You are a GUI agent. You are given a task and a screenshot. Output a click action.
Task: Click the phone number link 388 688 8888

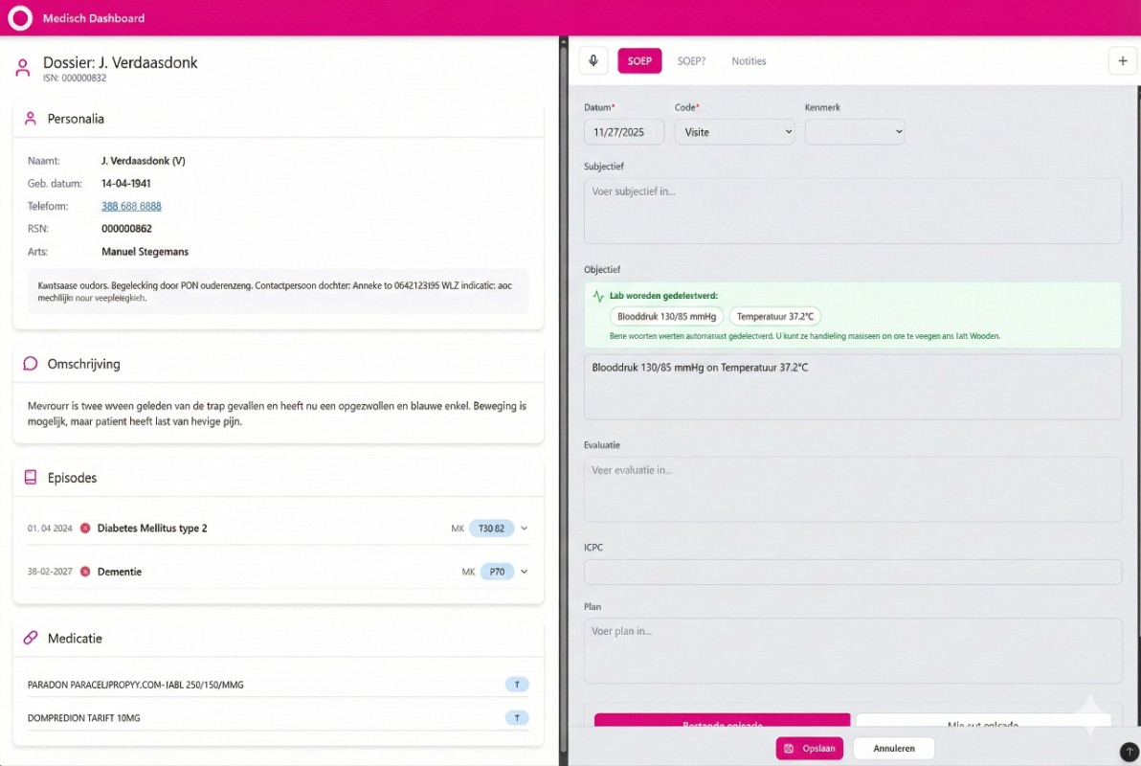point(131,207)
